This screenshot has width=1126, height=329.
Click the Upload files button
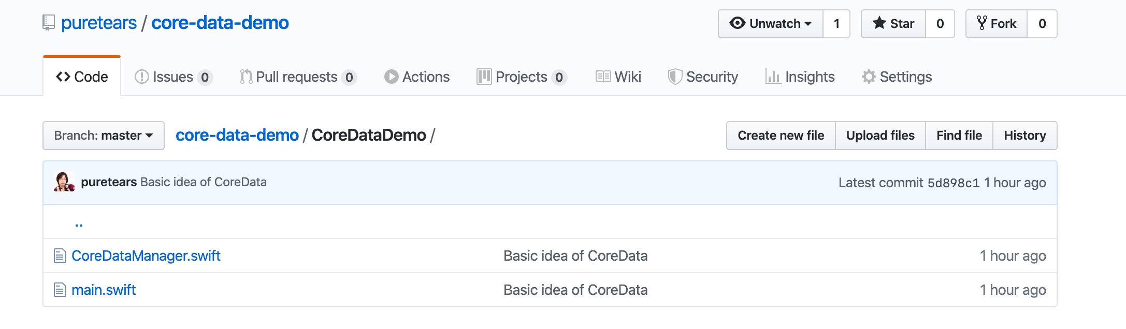pyautogui.click(x=880, y=136)
